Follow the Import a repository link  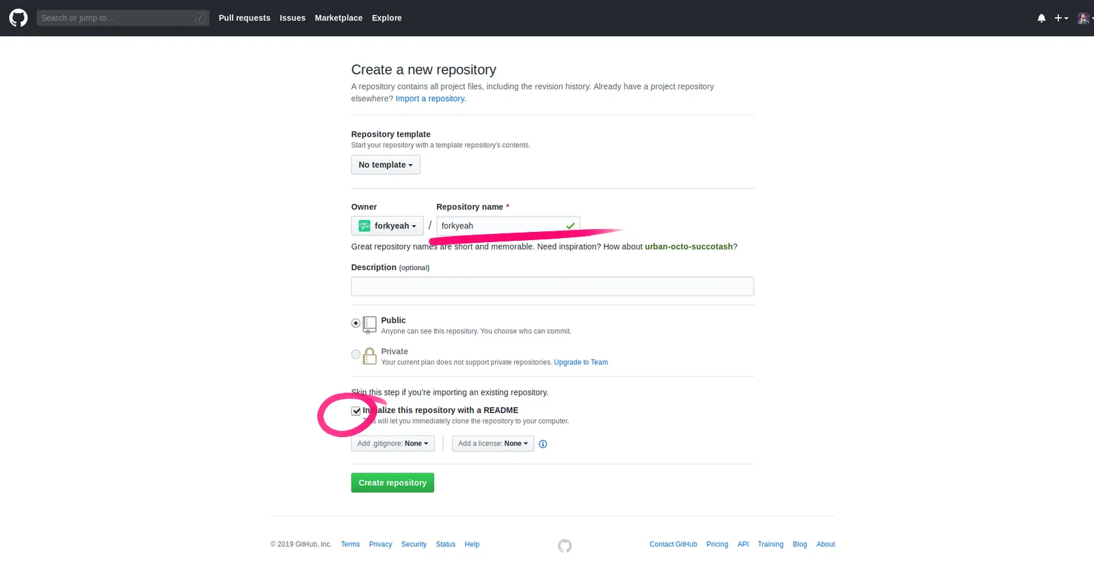pos(431,99)
